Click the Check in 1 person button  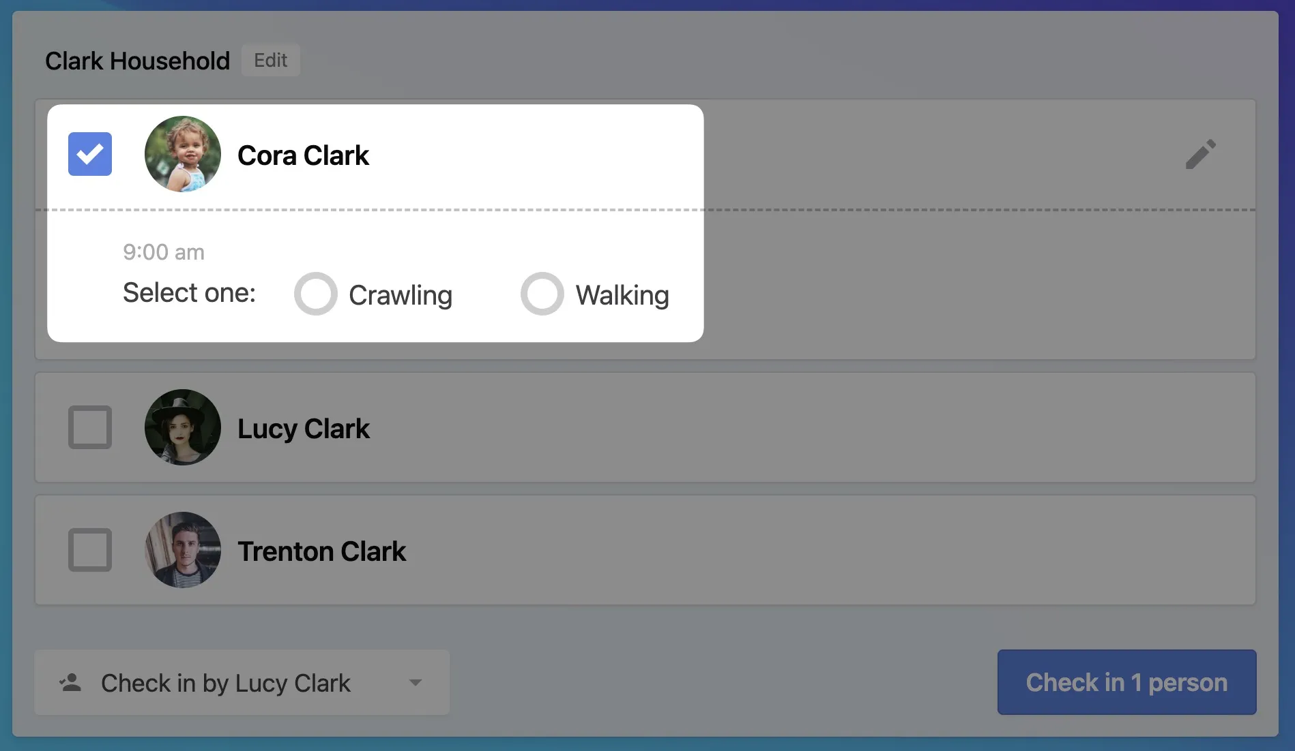click(1126, 682)
